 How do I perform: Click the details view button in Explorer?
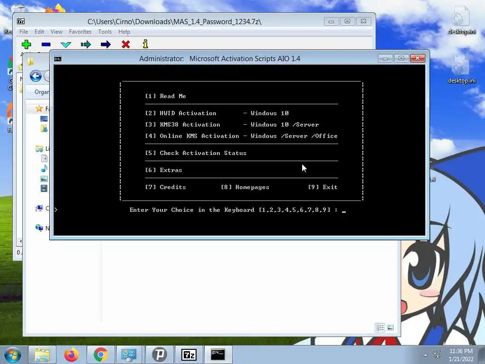pos(380,328)
